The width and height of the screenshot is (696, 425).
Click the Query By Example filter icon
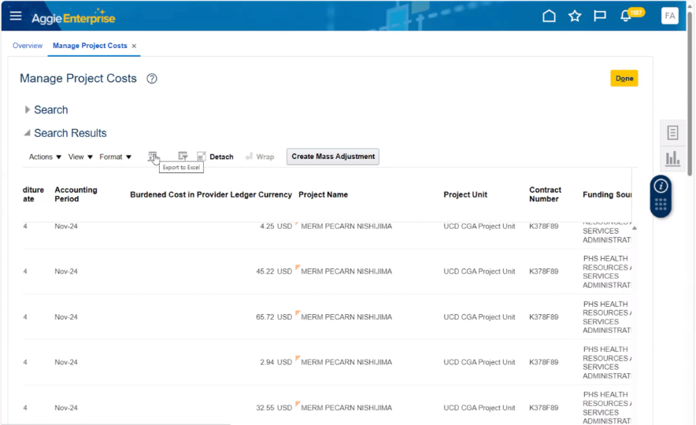coord(183,157)
